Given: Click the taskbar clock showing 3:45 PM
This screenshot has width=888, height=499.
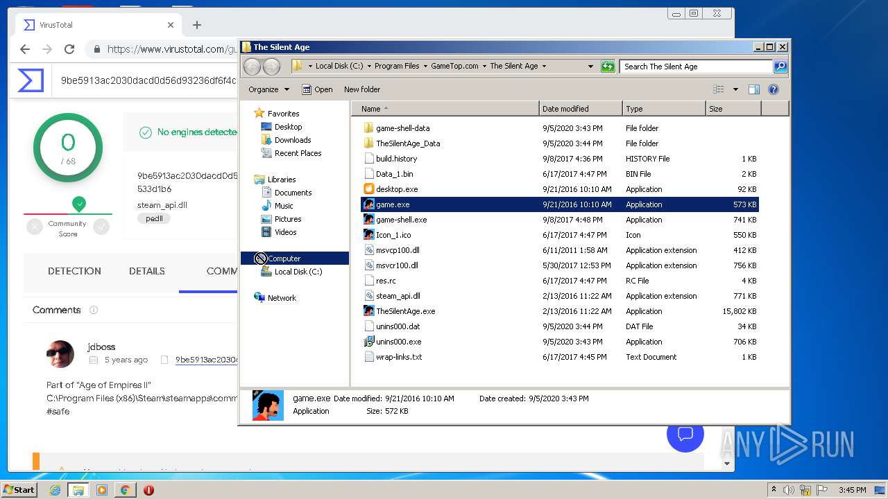Looking at the screenshot, I should click(852, 490).
